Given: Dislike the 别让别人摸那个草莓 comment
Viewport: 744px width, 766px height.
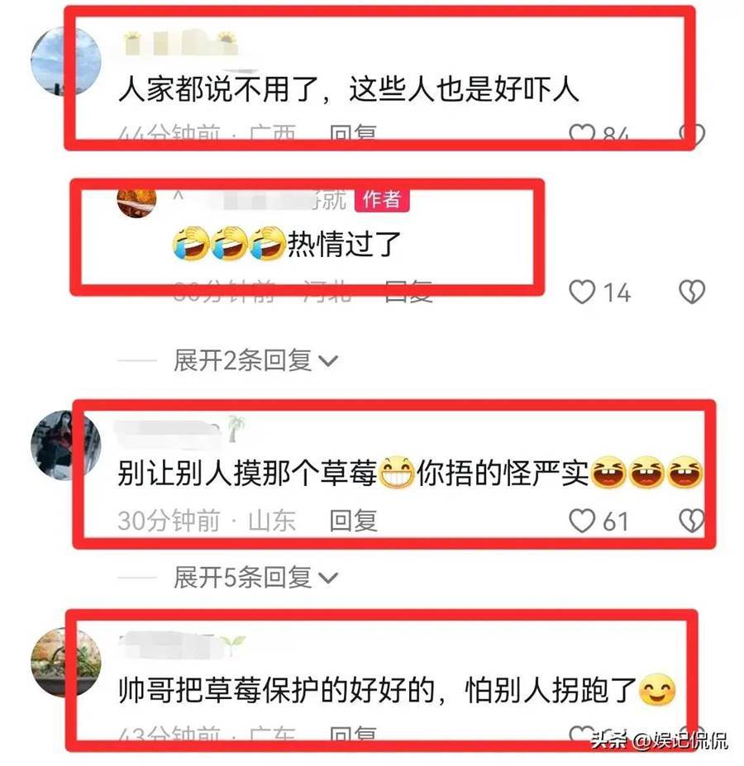Looking at the screenshot, I should pos(691,521).
